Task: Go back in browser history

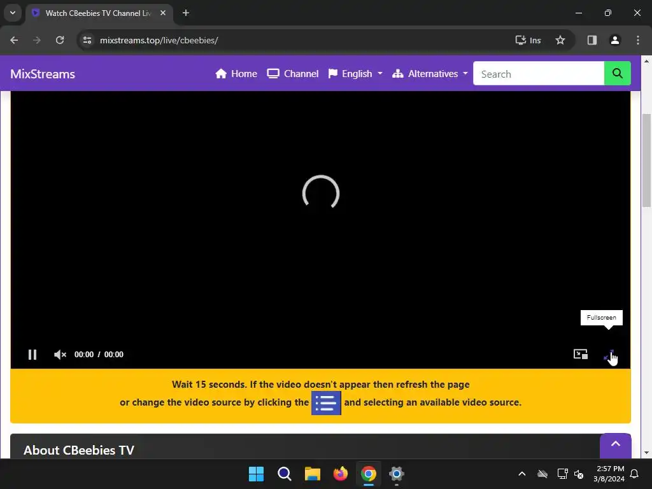Action: (x=14, y=40)
